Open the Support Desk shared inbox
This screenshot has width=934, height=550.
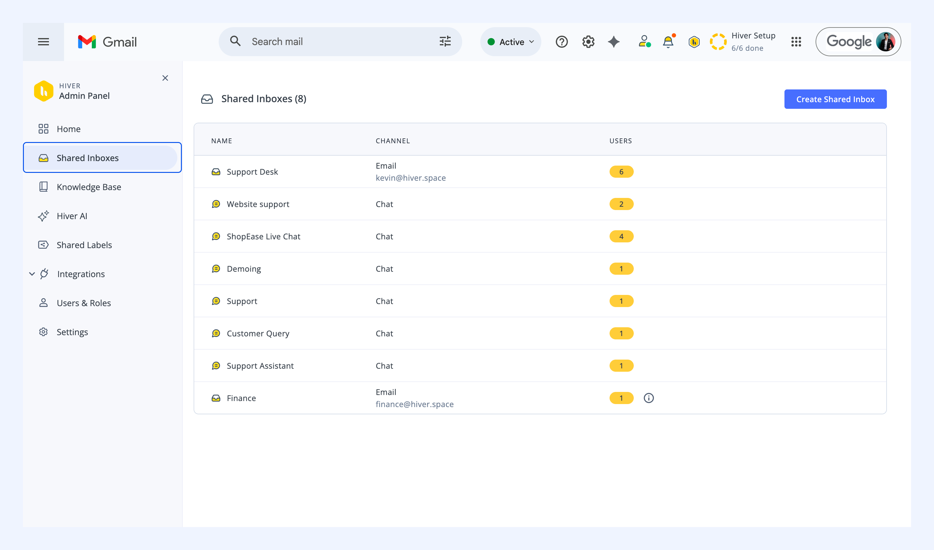coord(540,172)
